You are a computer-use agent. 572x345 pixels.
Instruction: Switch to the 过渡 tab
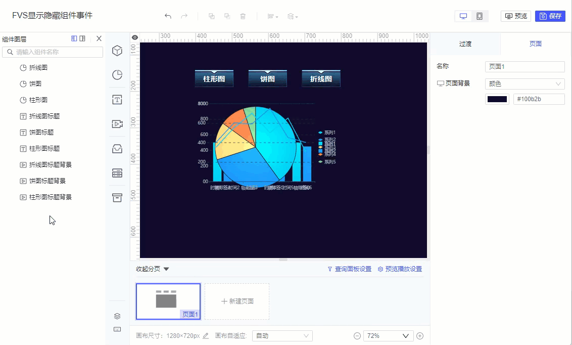465,44
